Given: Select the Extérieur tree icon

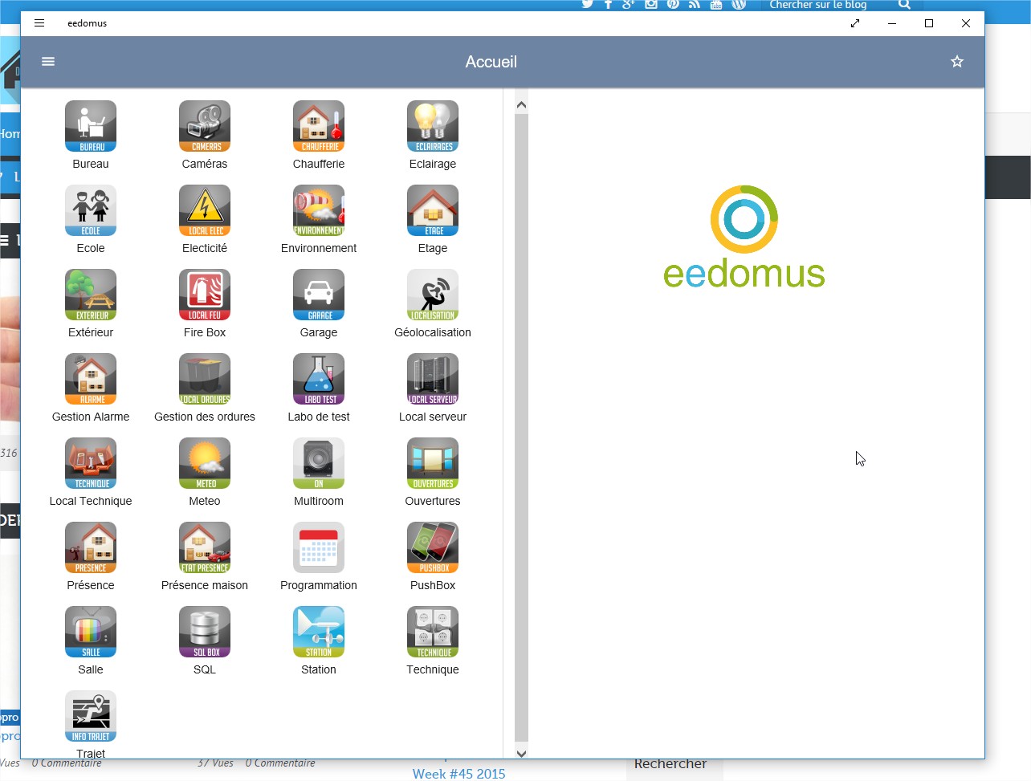Looking at the screenshot, I should pos(91,295).
